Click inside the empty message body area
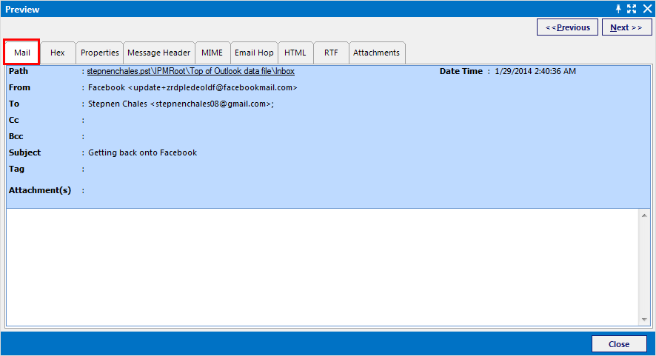This screenshot has height=356, width=656. [322, 267]
